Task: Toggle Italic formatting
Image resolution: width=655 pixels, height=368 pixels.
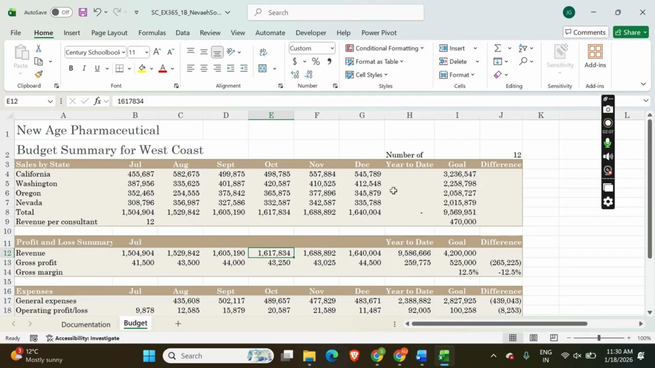Action: click(84, 68)
